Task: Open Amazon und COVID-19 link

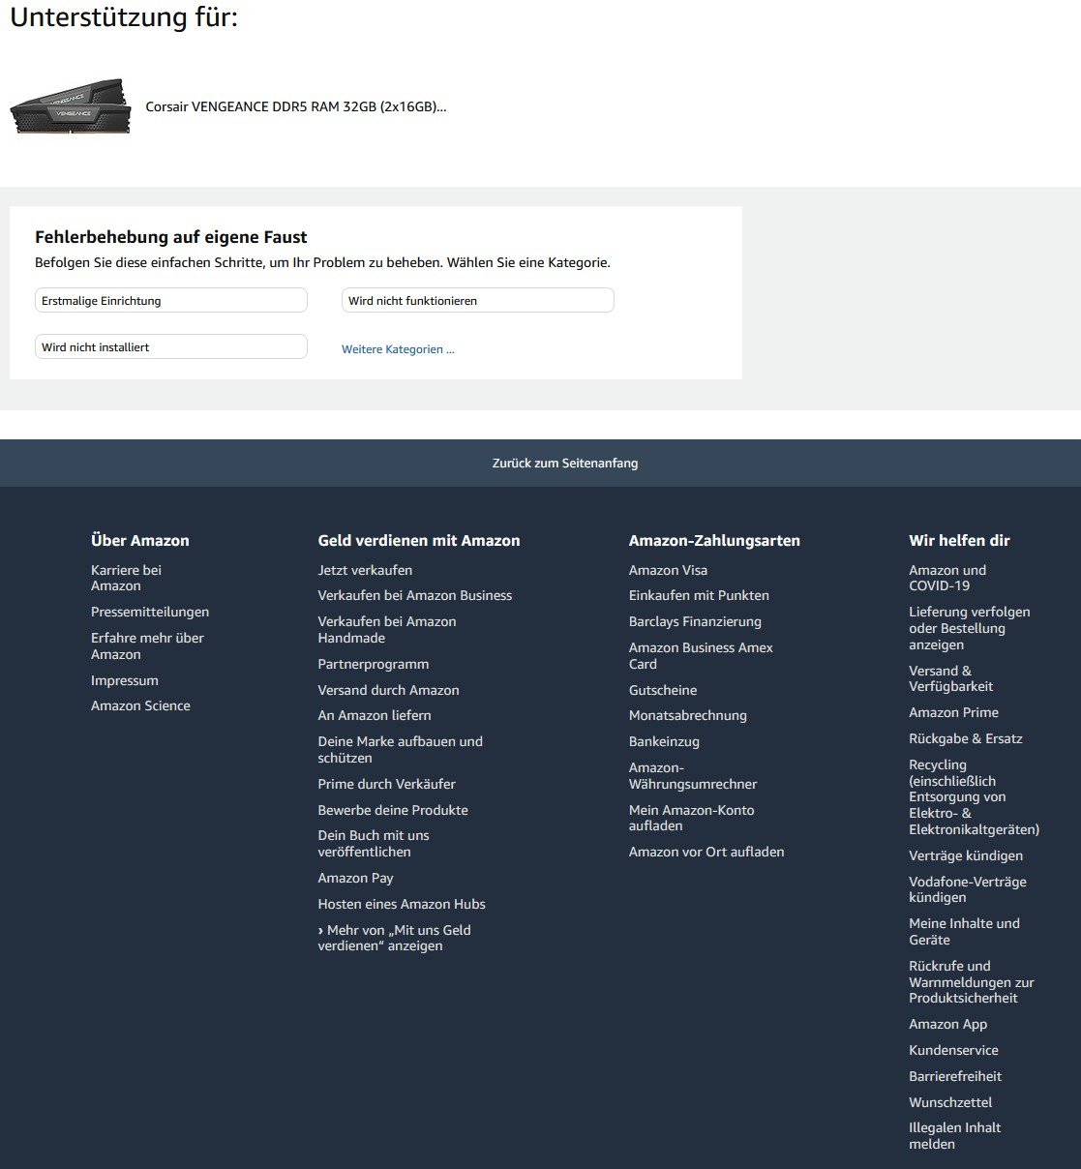Action: 947,578
